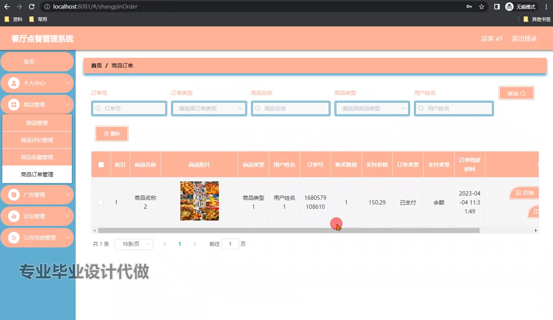
Task: Select 商品收藏管理 in the sidebar submenu
Action: coord(37,157)
